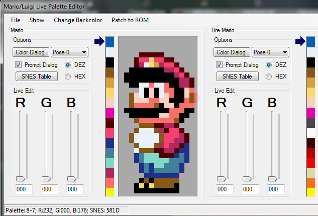Toggle Prompt Dialog checkbox in Mario panel

pyautogui.click(x=19, y=65)
